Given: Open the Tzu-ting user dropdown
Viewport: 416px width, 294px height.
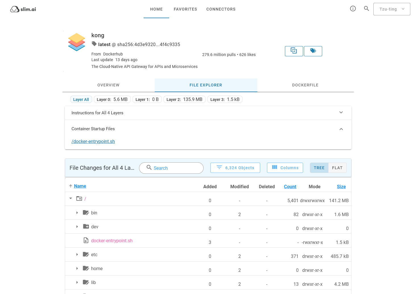Looking at the screenshot, I should 392,9.
